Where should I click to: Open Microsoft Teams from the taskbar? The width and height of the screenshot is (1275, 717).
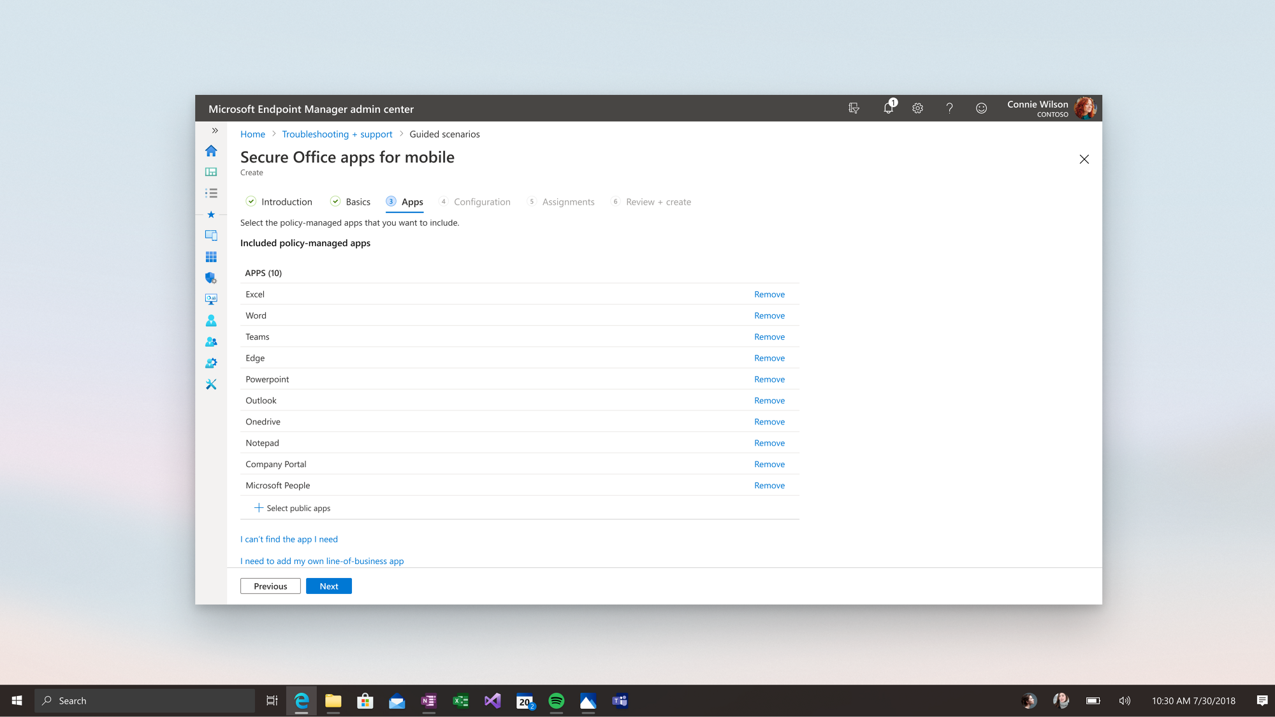tap(620, 701)
